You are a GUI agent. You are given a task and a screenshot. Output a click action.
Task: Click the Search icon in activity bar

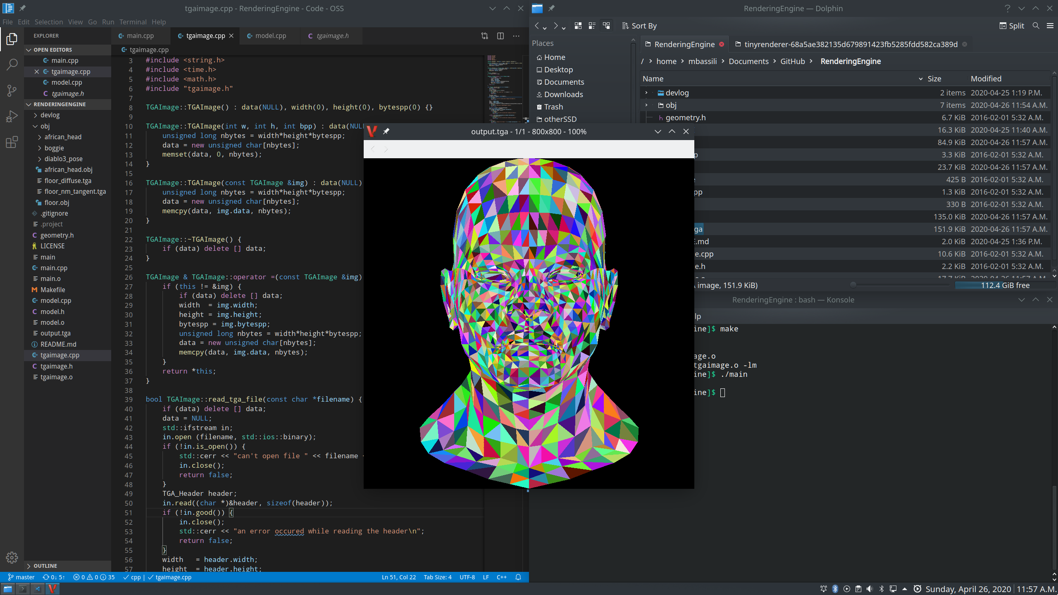[11, 64]
